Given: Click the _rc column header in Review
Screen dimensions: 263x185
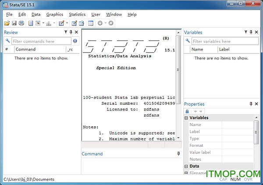Looking at the screenshot, I should 73,49.
